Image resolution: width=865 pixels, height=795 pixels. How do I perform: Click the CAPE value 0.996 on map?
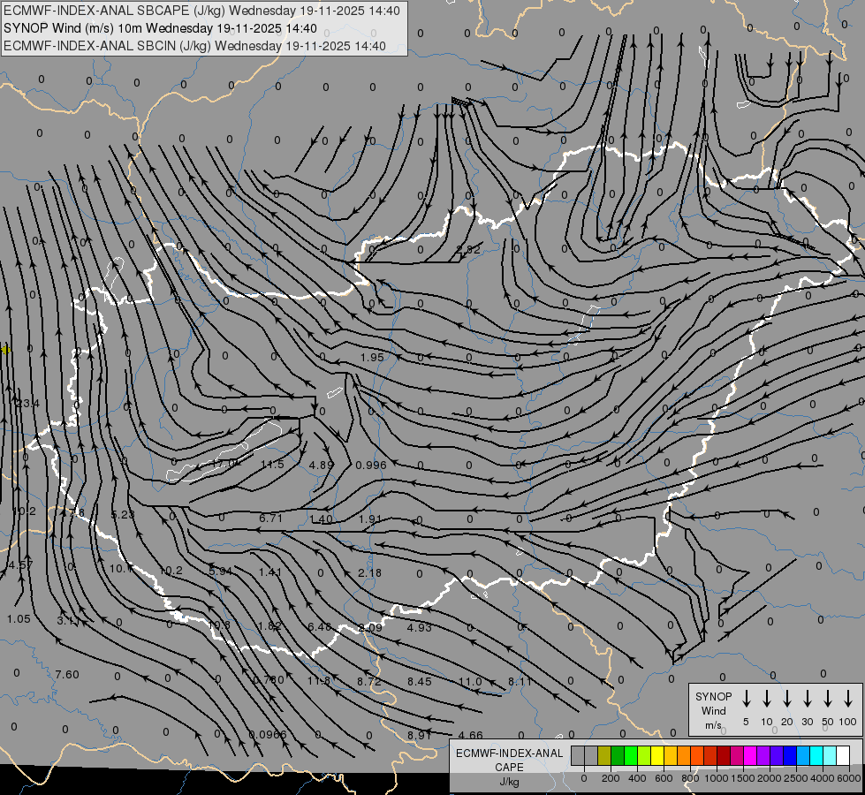click(371, 465)
